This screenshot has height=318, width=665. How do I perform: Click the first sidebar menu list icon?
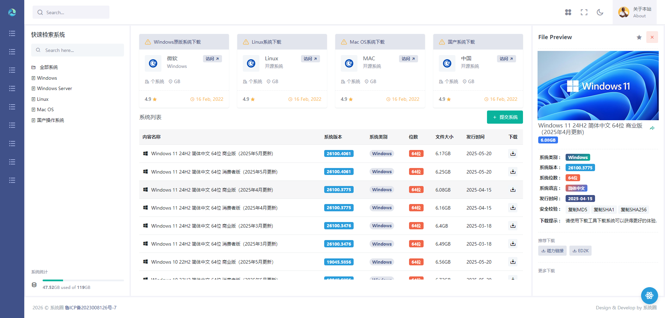(x=12, y=33)
